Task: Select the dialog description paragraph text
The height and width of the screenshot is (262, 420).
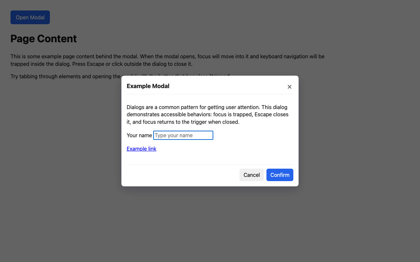Action: [x=207, y=114]
